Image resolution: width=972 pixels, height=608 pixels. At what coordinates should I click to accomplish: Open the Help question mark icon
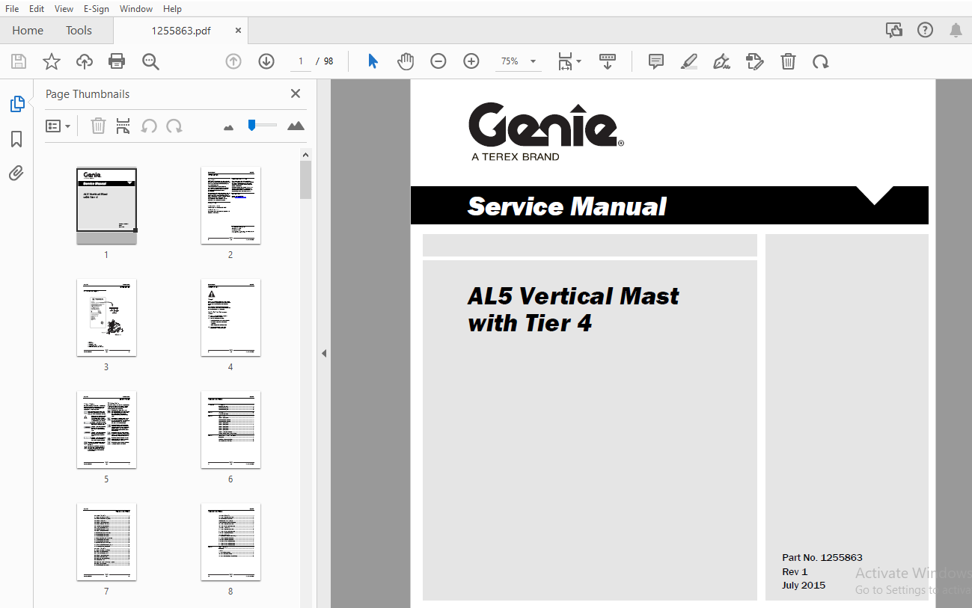tap(926, 30)
